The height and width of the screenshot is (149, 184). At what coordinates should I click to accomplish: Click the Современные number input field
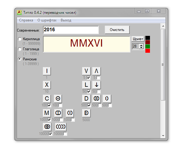click(71, 30)
